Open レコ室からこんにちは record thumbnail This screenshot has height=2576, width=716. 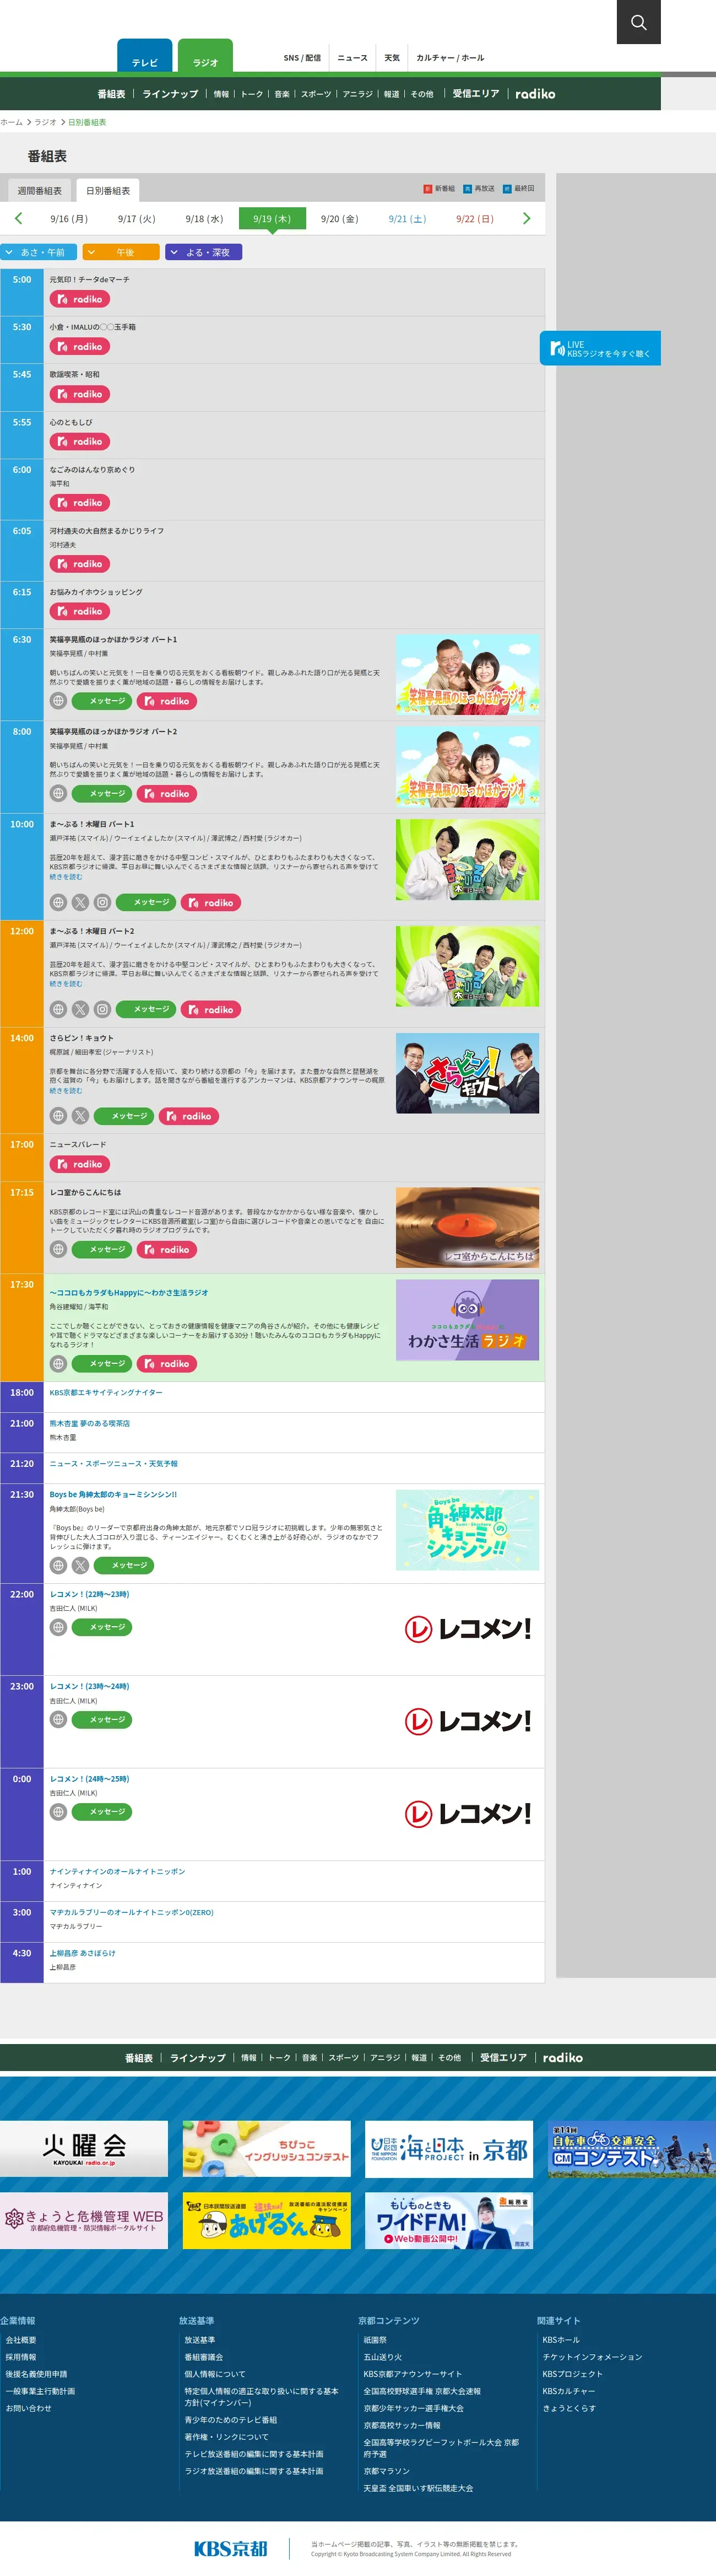tap(468, 1228)
